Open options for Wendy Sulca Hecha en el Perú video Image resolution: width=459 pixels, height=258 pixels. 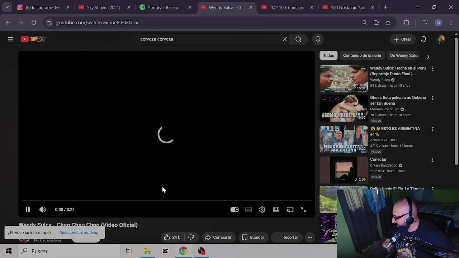point(432,68)
